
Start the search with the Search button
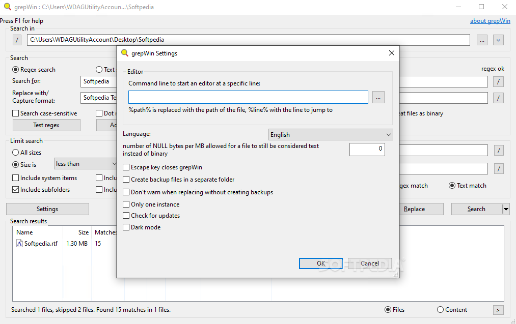pos(476,209)
